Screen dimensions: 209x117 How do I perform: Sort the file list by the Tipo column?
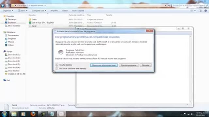[89, 15]
